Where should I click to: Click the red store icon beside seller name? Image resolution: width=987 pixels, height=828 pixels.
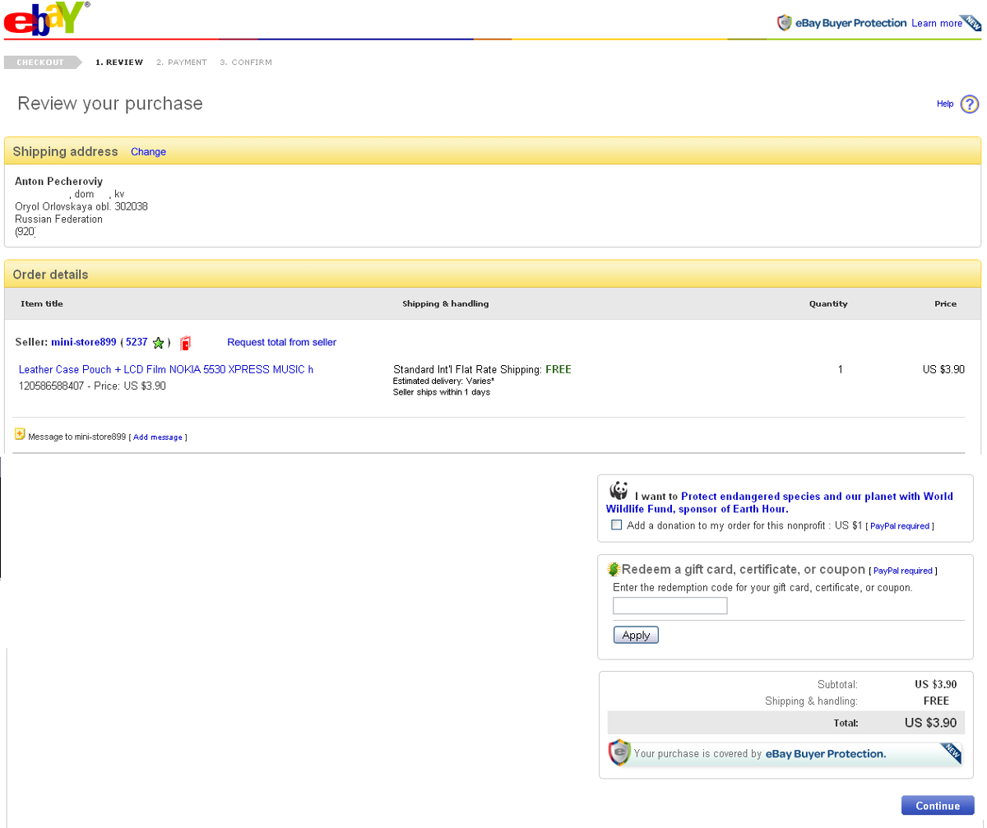tap(185, 343)
